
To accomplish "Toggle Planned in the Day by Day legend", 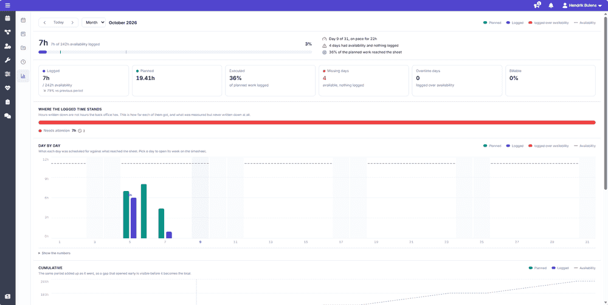I will (492, 146).
